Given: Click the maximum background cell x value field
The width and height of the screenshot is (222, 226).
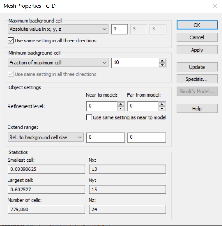Looking at the screenshot, I should coord(119,29).
